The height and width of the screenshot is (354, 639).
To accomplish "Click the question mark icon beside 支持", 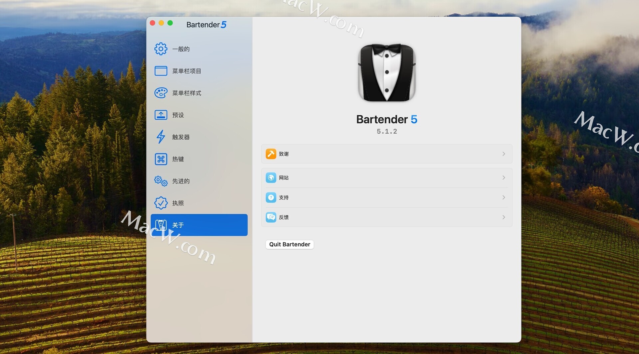I will (x=271, y=197).
